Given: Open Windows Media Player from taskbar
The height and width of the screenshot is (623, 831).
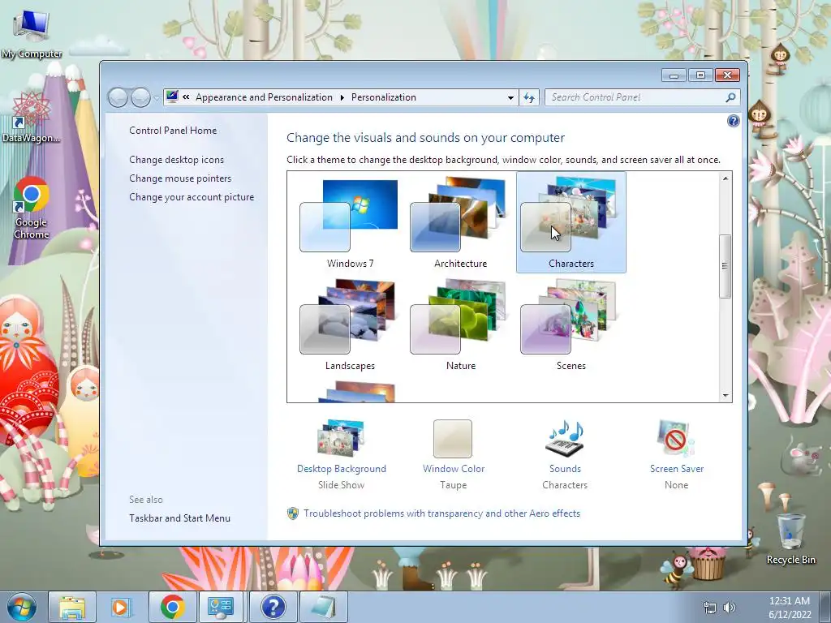Looking at the screenshot, I should click(x=122, y=607).
